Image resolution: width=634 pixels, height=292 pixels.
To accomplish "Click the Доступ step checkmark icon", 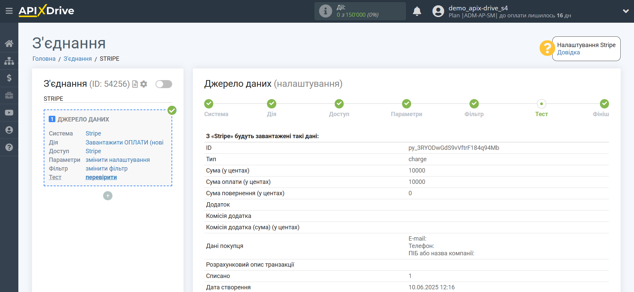I will (x=339, y=104).
